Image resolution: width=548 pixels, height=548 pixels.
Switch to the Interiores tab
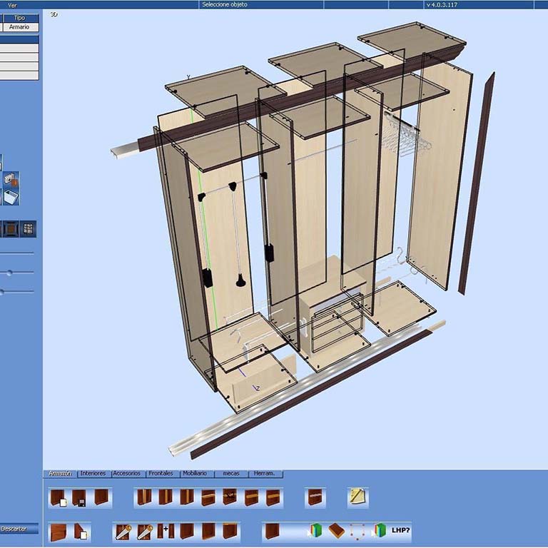[93, 474]
